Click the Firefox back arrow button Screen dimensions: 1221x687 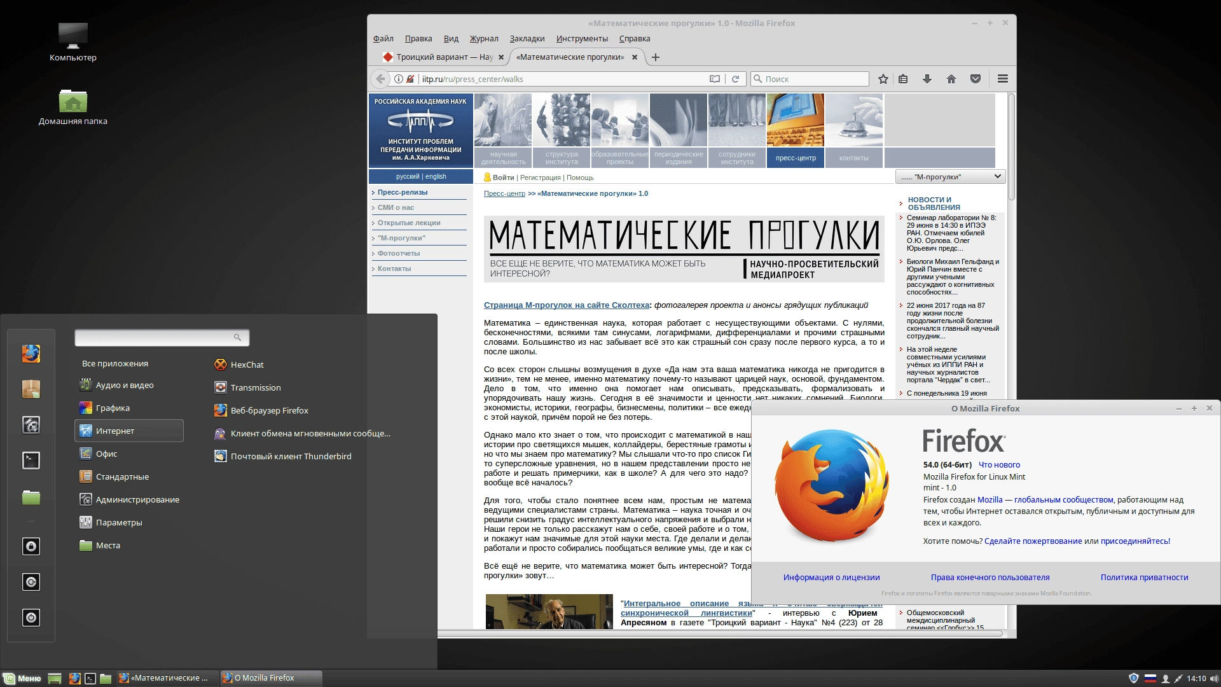point(380,79)
